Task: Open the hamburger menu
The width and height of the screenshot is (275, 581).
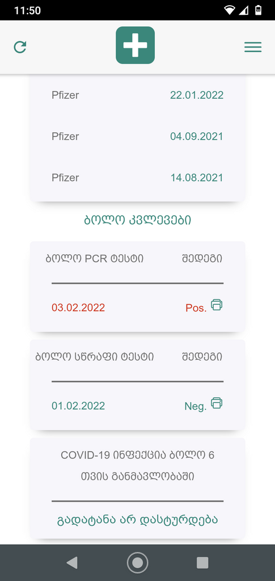Action: tap(253, 47)
